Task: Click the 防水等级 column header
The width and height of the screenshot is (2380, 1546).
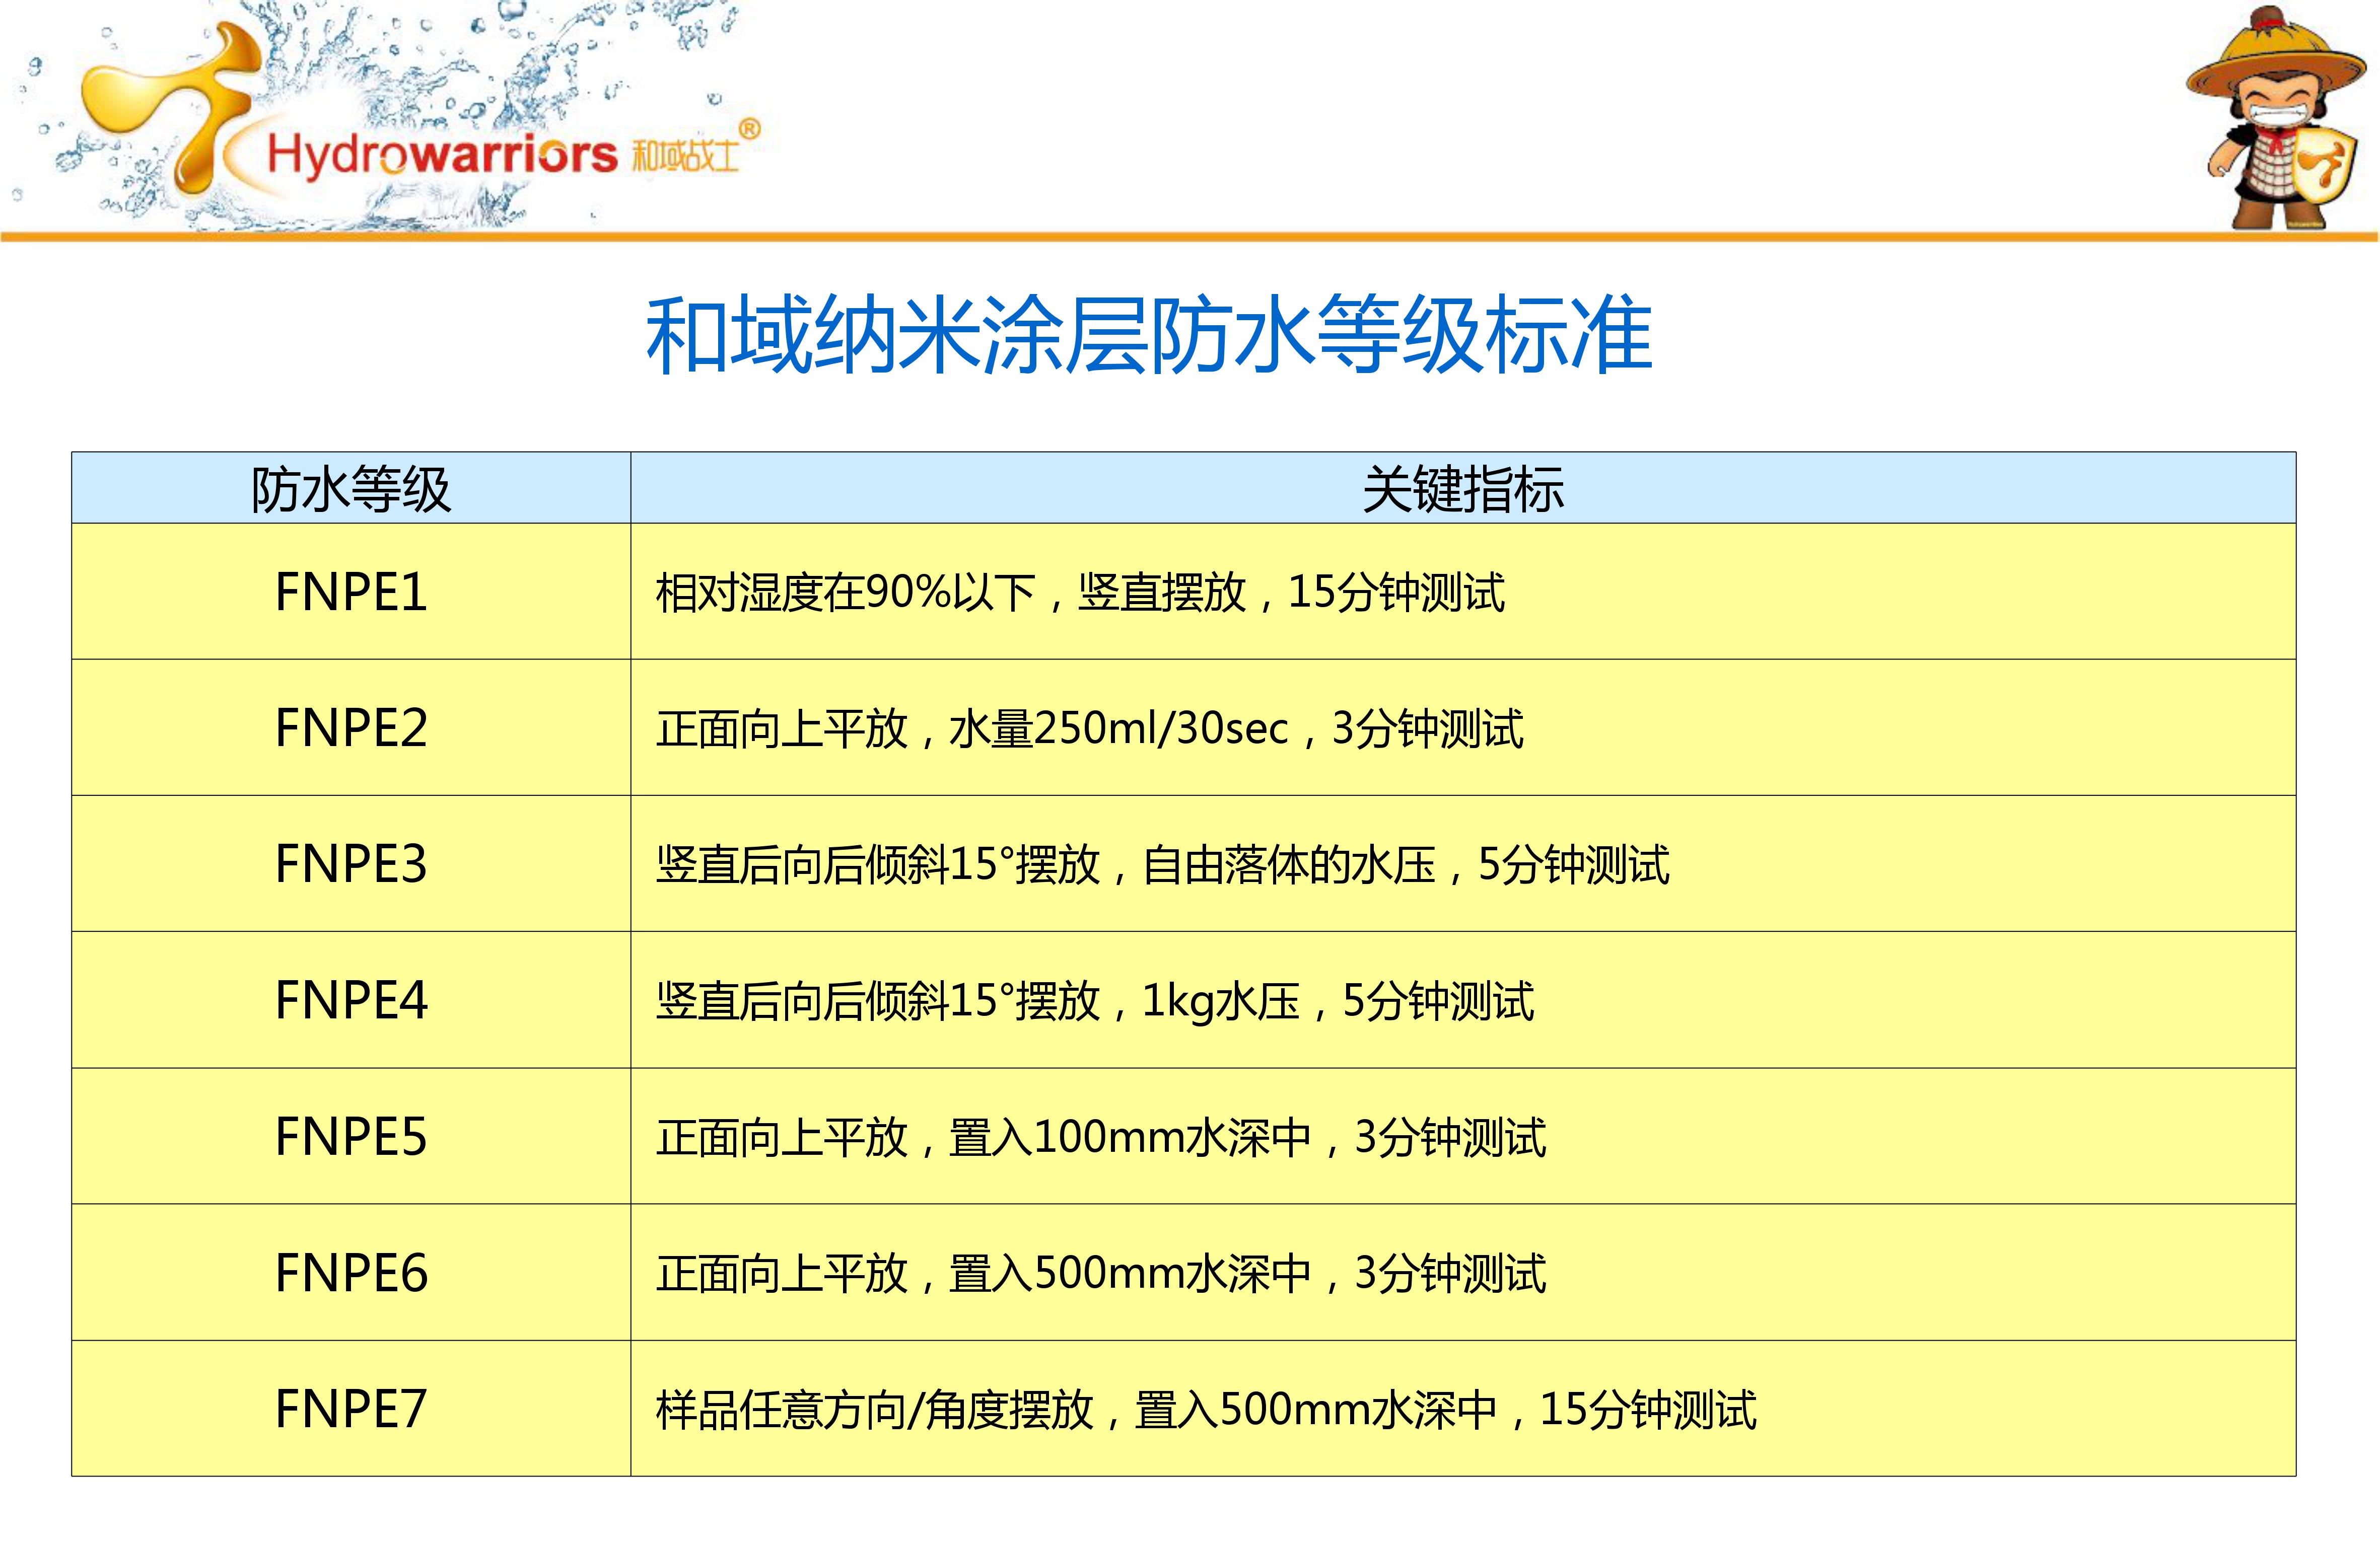Action: (x=351, y=489)
